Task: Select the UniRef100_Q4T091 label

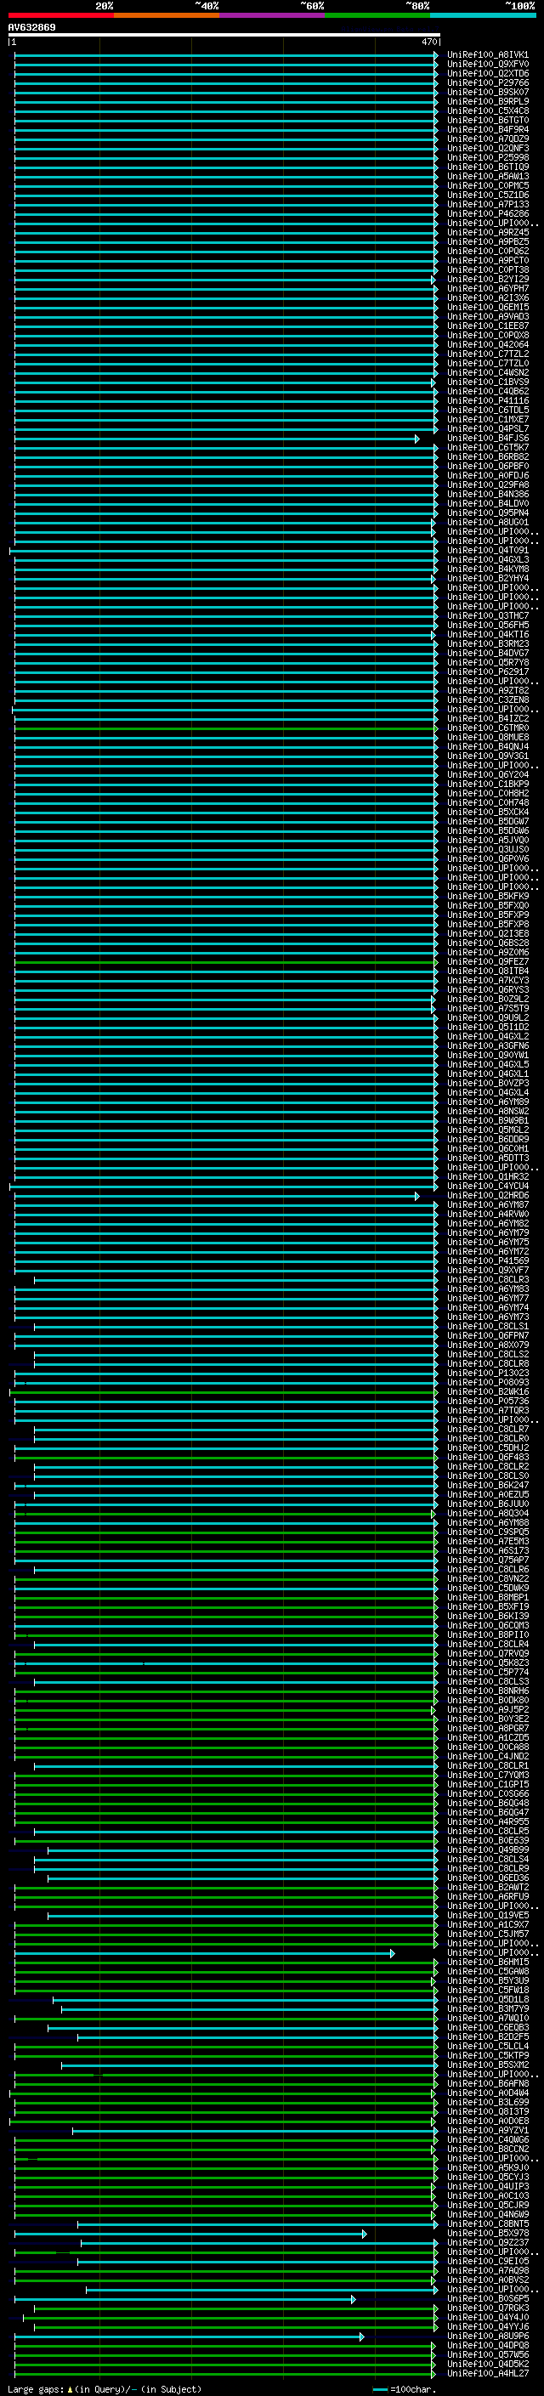Action: 487,551
